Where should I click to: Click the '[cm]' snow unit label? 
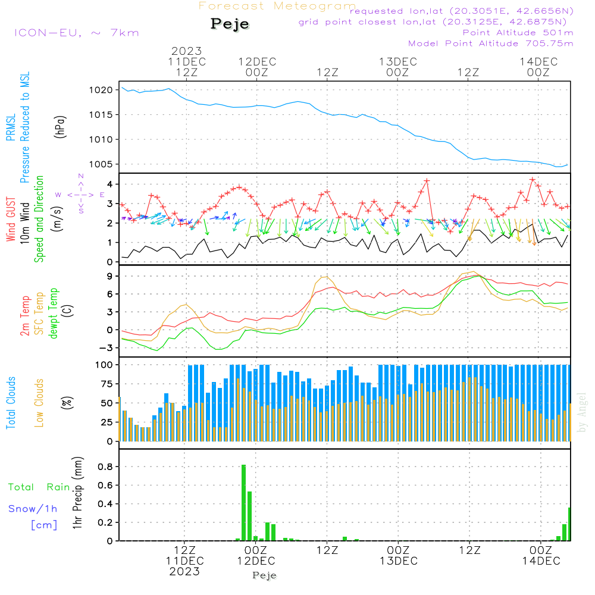point(44,525)
